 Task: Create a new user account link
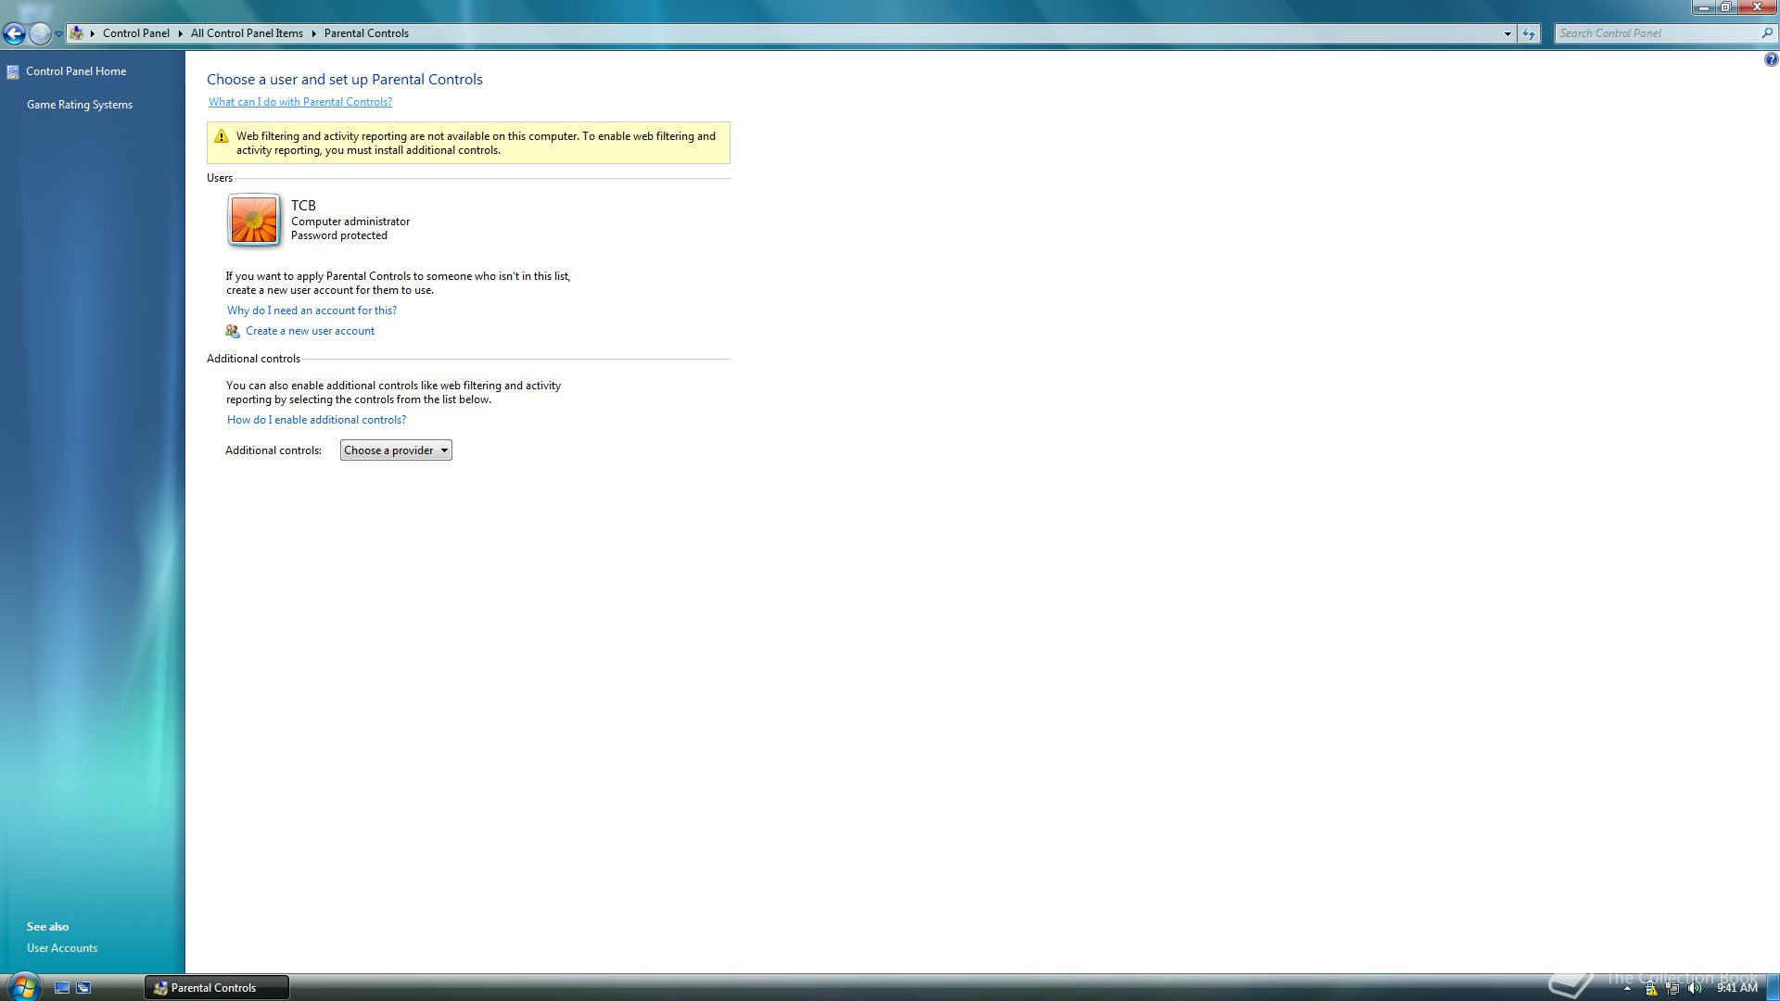310,331
